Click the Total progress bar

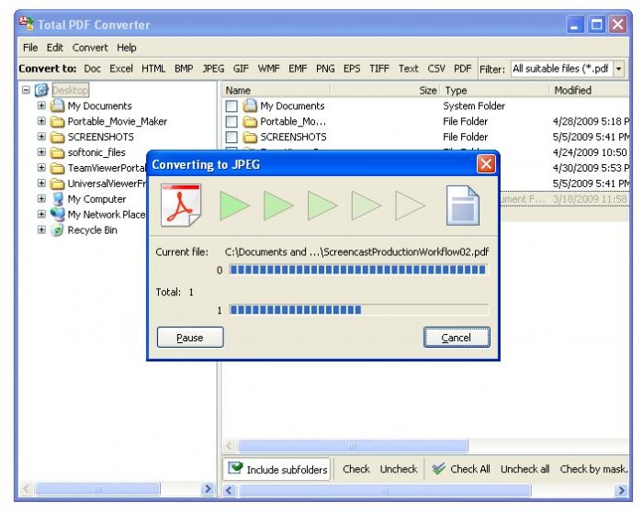point(358,310)
